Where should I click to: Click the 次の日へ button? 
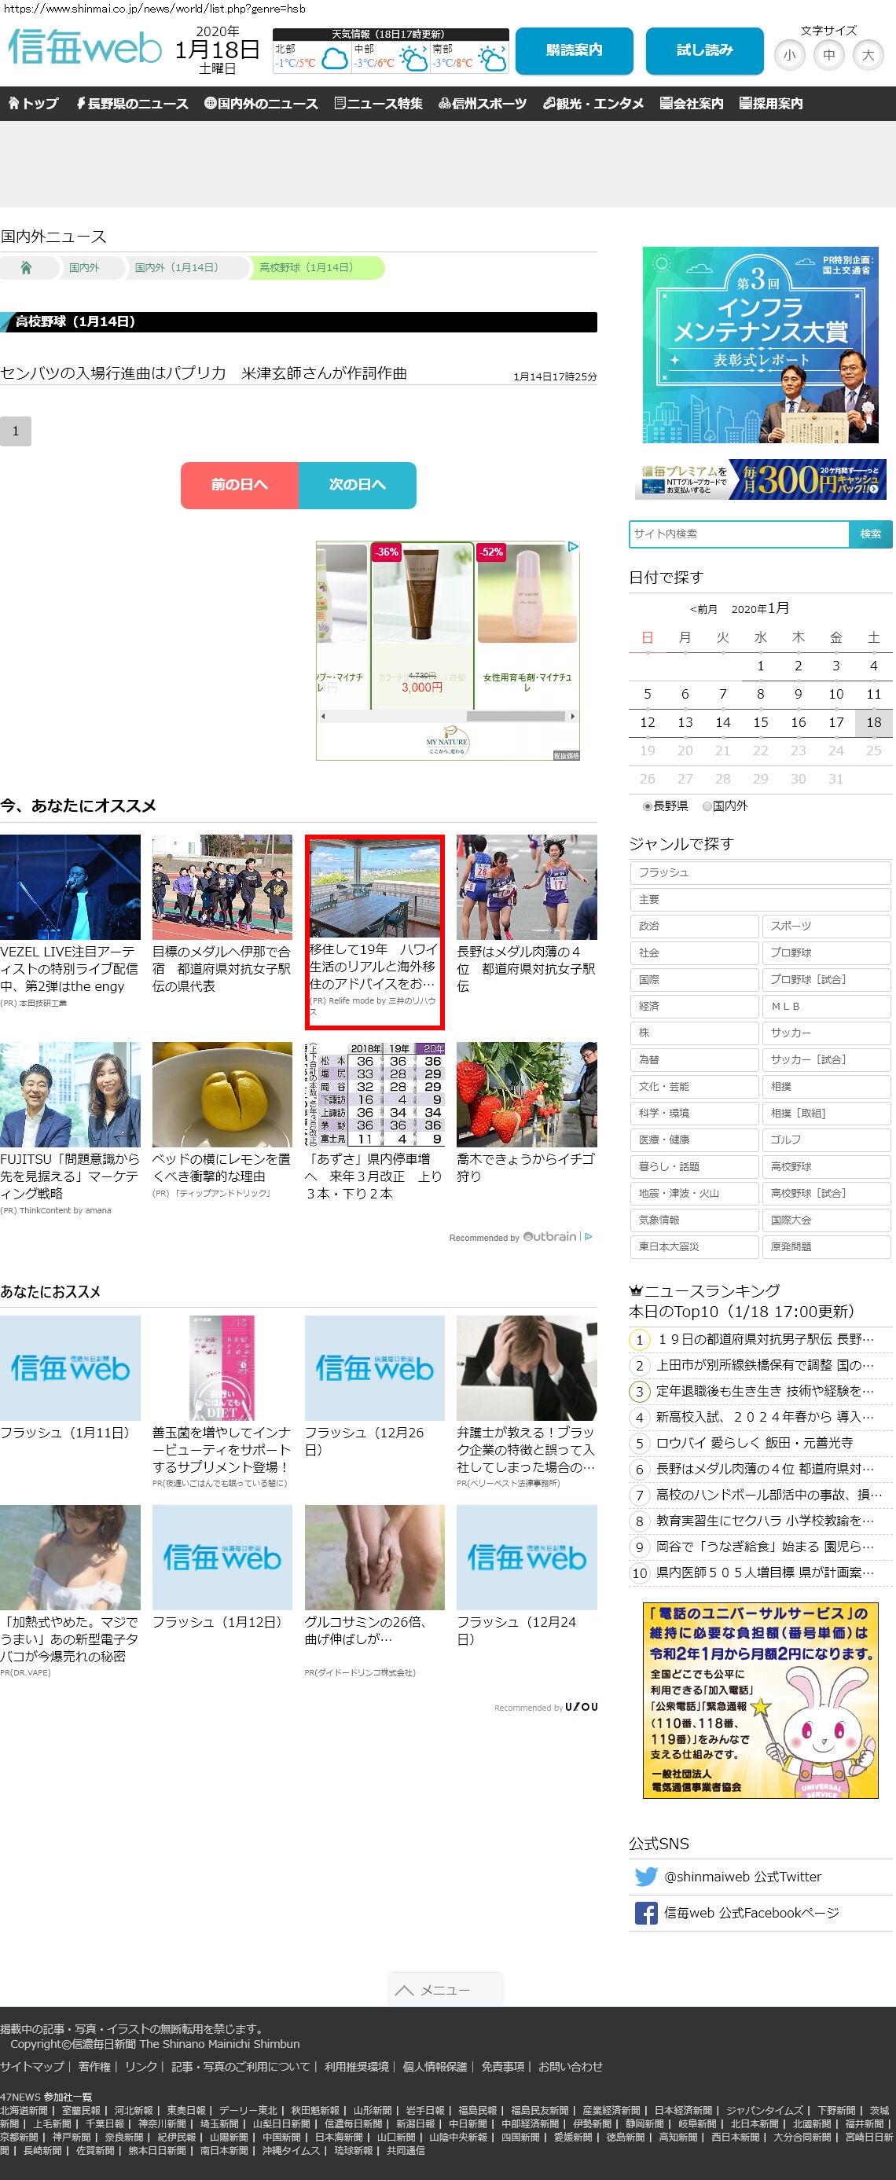tap(357, 485)
